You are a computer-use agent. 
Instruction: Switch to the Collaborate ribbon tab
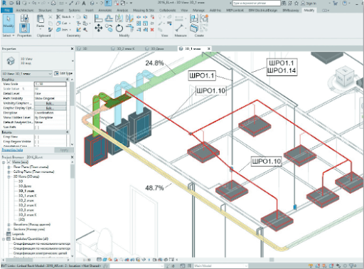(168, 11)
